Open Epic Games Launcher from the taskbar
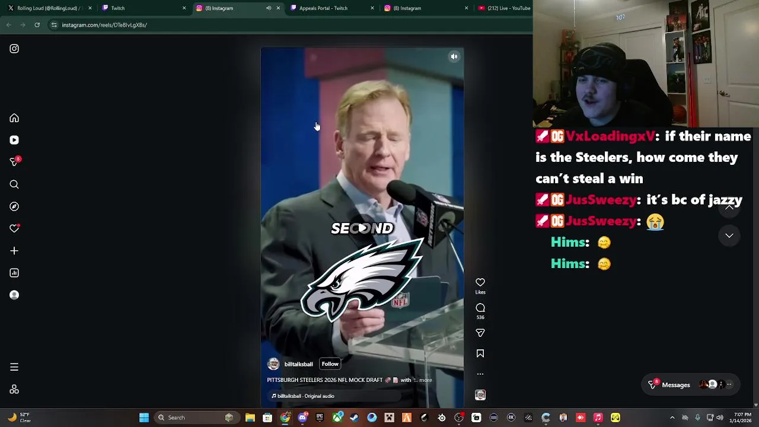Viewport: 759px width, 427px height. pyautogui.click(x=320, y=418)
